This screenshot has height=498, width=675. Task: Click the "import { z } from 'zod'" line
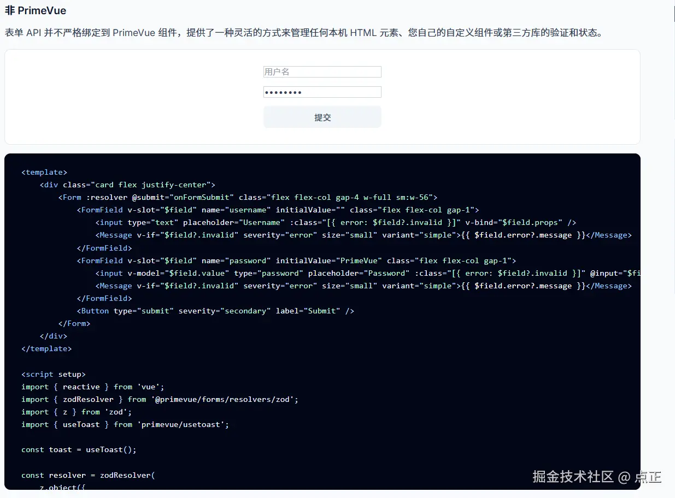[77, 412]
